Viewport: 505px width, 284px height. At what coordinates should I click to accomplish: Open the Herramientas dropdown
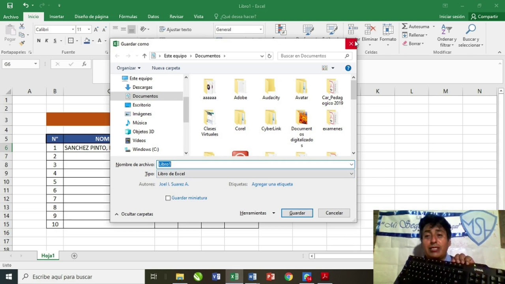tap(257, 213)
